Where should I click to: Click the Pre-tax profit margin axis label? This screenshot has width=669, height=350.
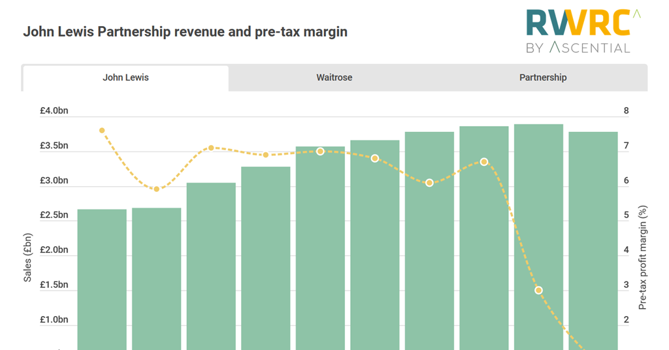[x=642, y=258]
